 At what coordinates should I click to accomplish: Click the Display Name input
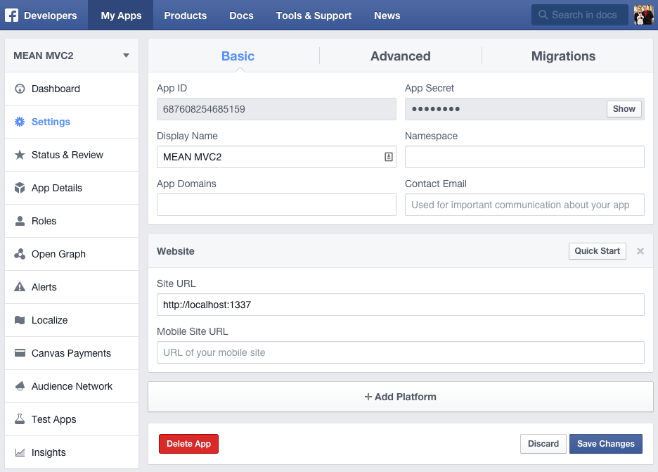click(x=276, y=157)
